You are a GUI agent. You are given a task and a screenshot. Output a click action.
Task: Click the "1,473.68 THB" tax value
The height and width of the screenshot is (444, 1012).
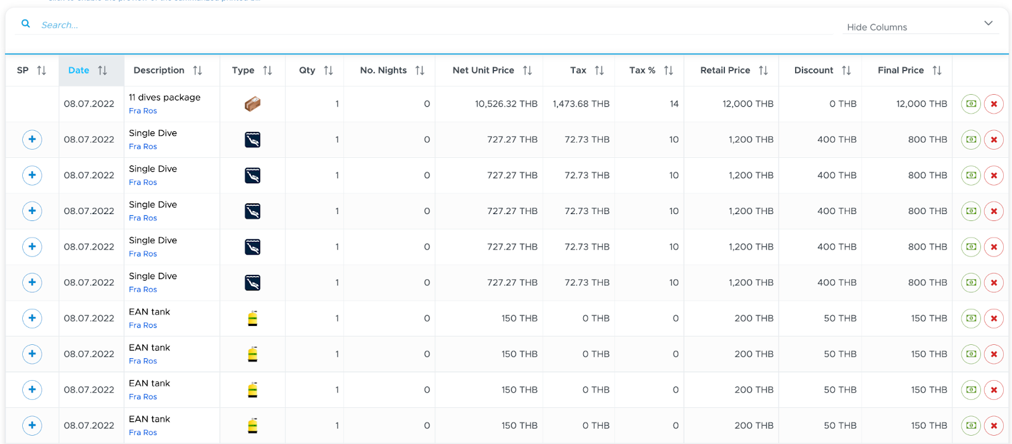[581, 104]
